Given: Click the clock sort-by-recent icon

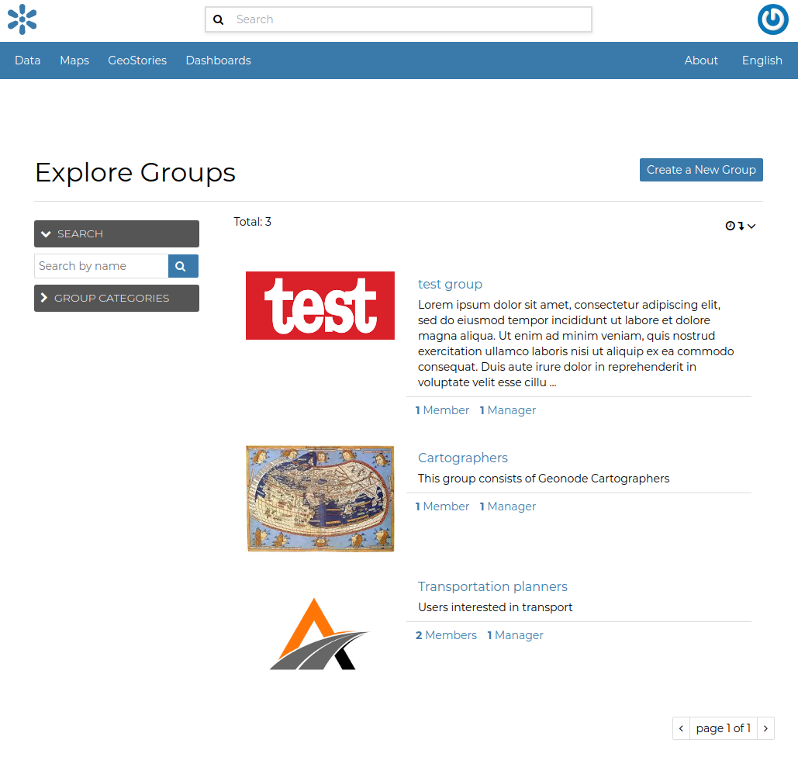Looking at the screenshot, I should [730, 226].
